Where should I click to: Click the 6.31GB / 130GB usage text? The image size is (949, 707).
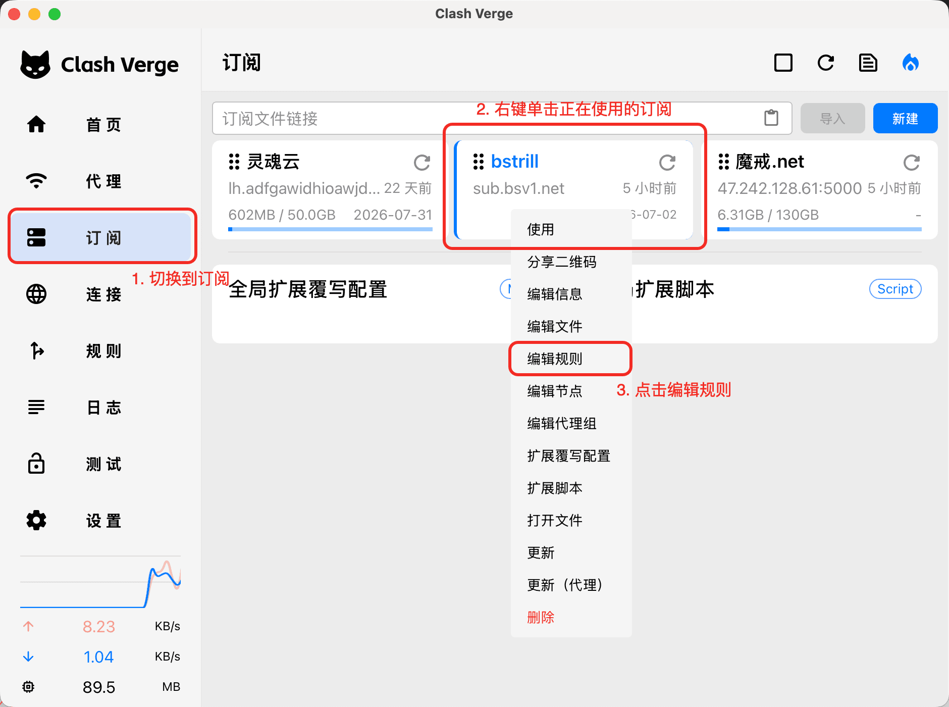768,215
